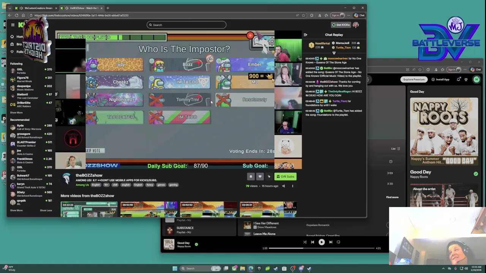Open Discord from the taskbar
This screenshot has width=486, height=273.
pos(301,268)
